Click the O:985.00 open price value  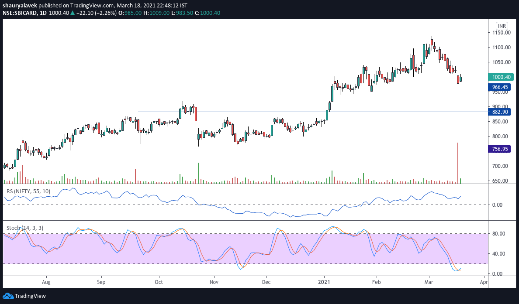(x=130, y=13)
